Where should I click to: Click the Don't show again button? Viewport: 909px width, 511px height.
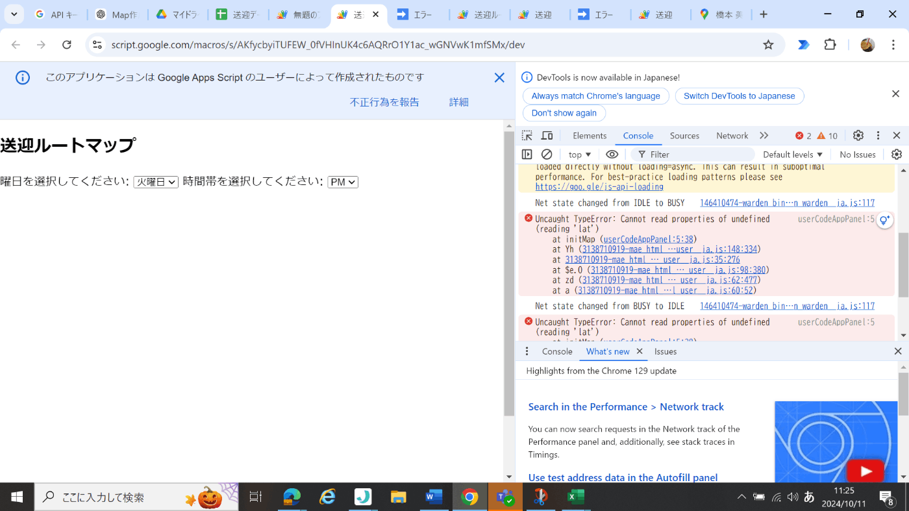click(x=564, y=113)
